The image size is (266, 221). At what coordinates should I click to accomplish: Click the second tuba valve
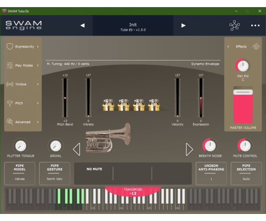pos(124,105)
